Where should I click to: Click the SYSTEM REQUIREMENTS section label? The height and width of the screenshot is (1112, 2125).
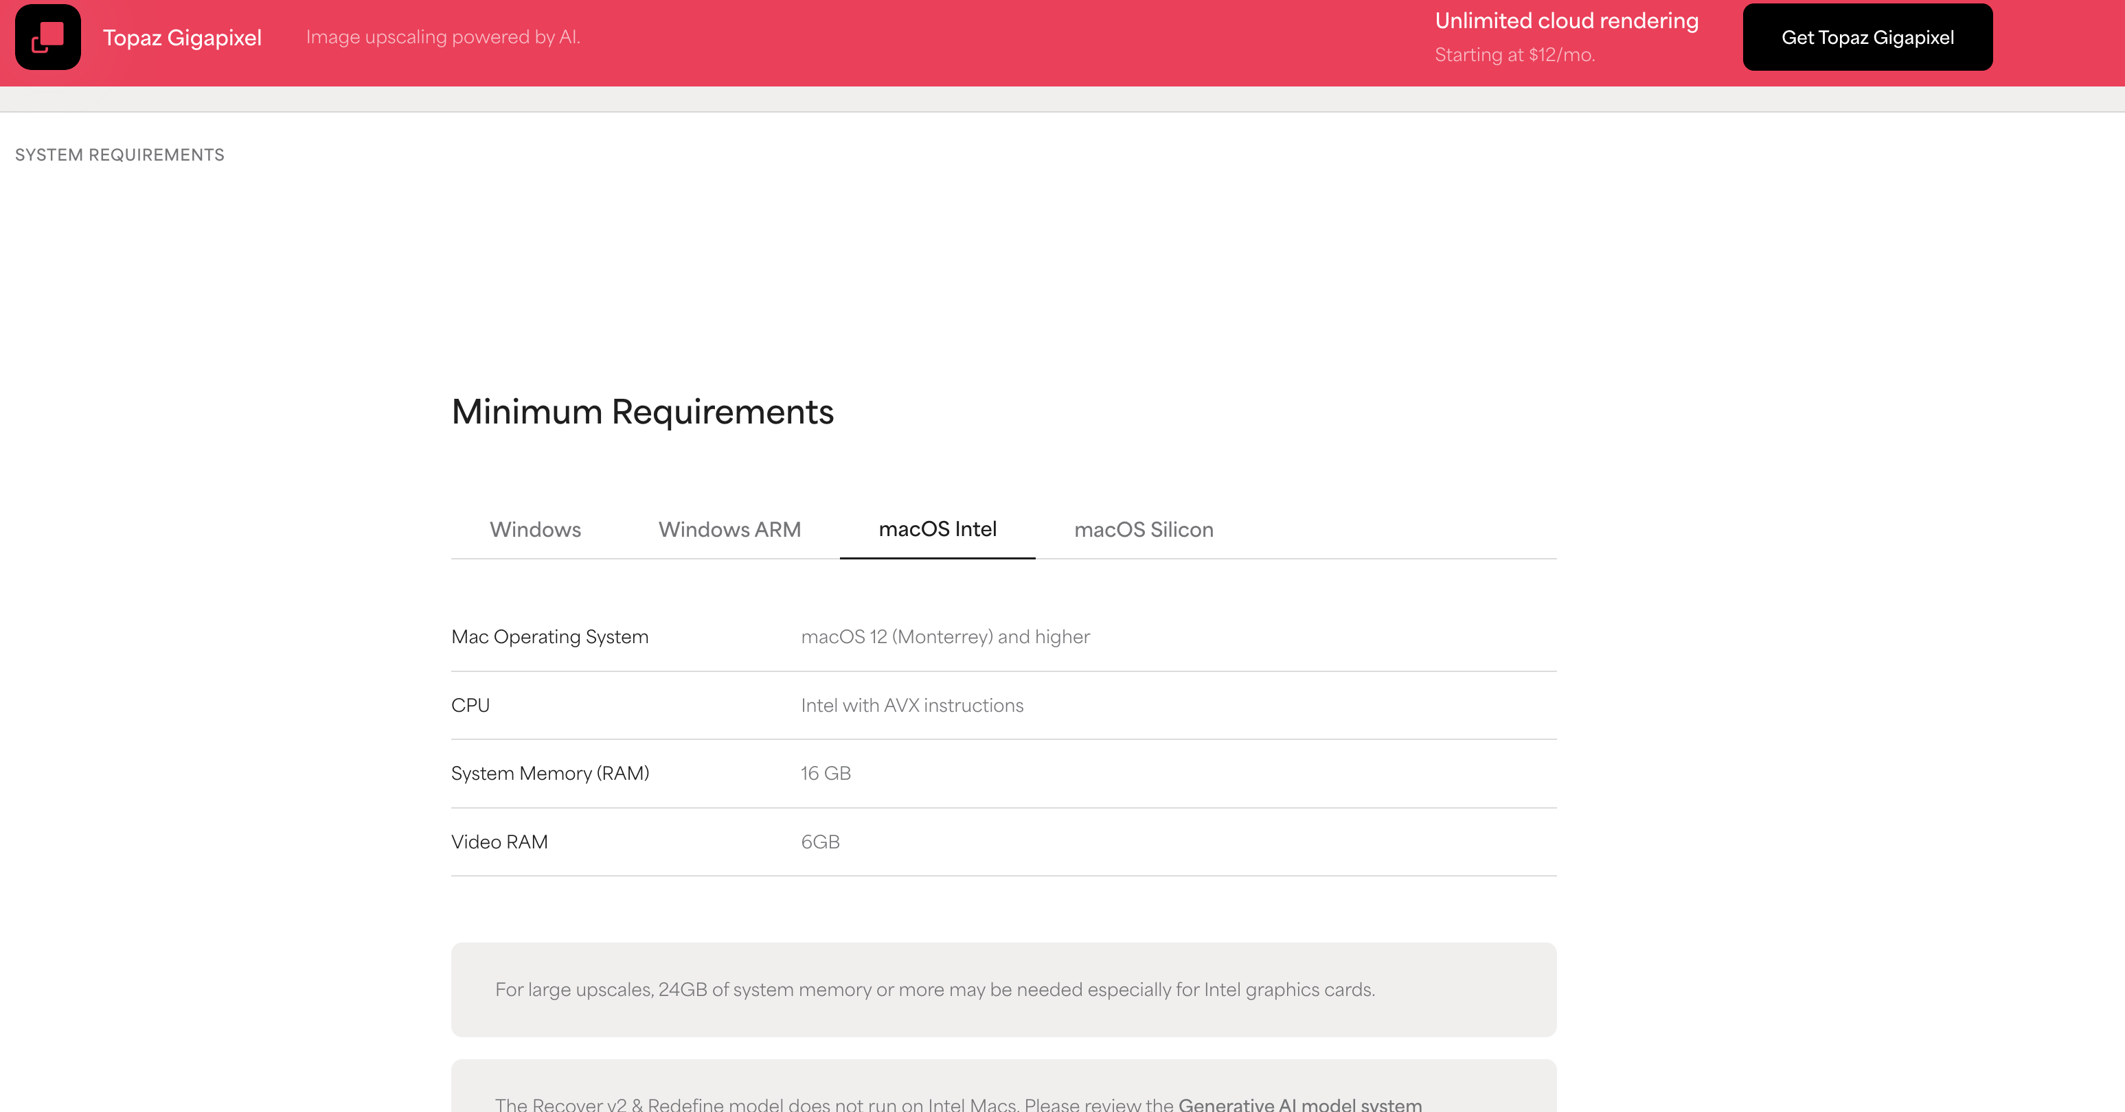(x=120, y=155)
